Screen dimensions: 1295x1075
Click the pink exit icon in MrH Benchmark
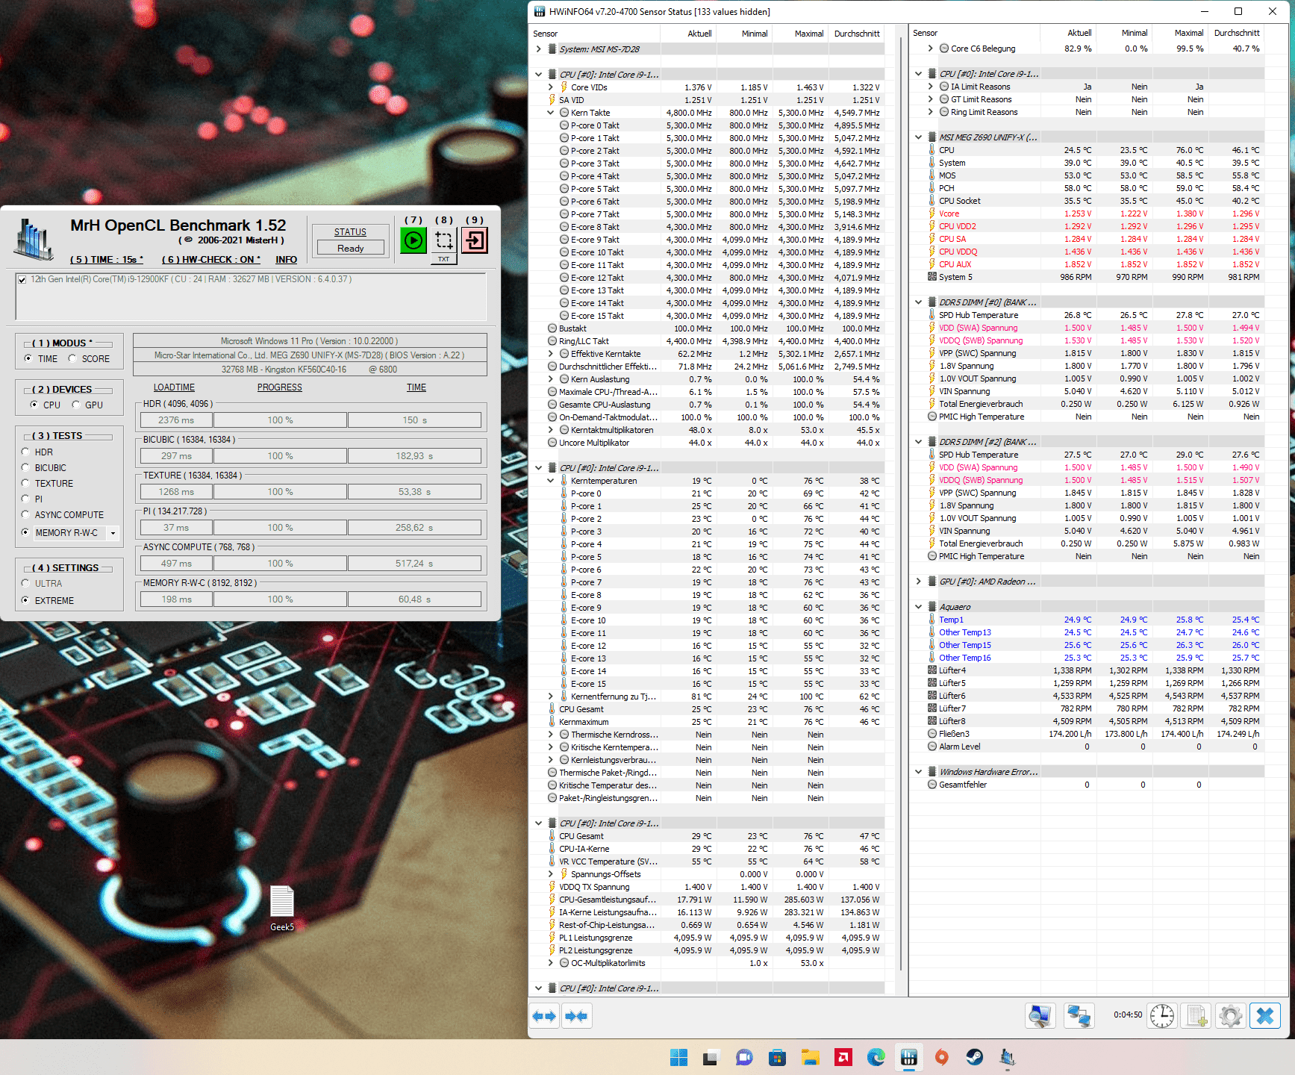pyautogui.click(x=475, y=240)
